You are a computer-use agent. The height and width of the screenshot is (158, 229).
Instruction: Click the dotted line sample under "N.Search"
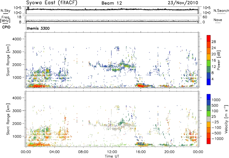click(x=221, y=13)
